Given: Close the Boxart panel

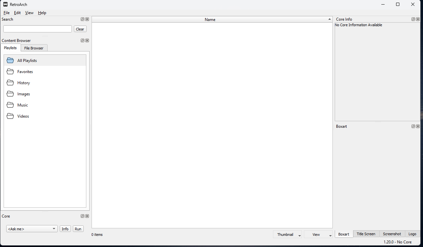Looking at the screenshot, I should click(418, 126).
